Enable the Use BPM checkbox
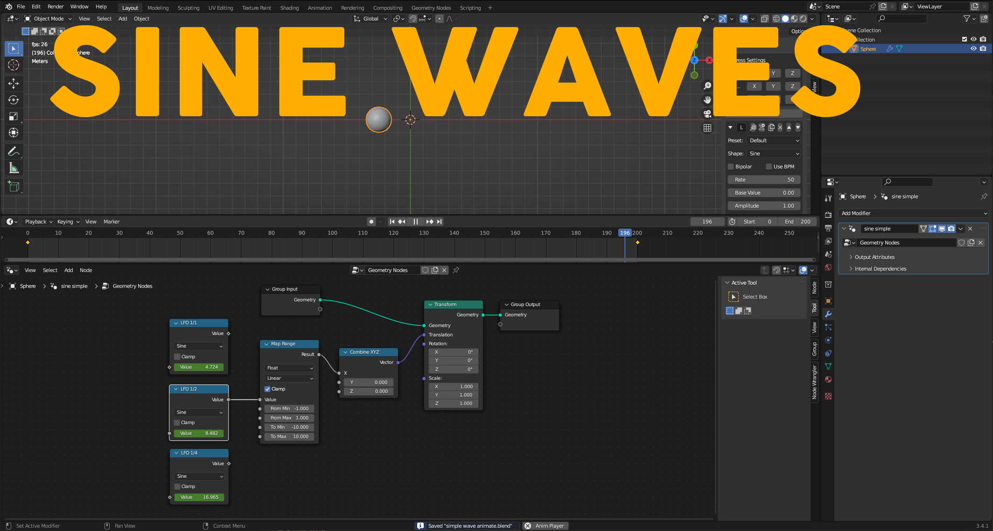 [769, 167]
